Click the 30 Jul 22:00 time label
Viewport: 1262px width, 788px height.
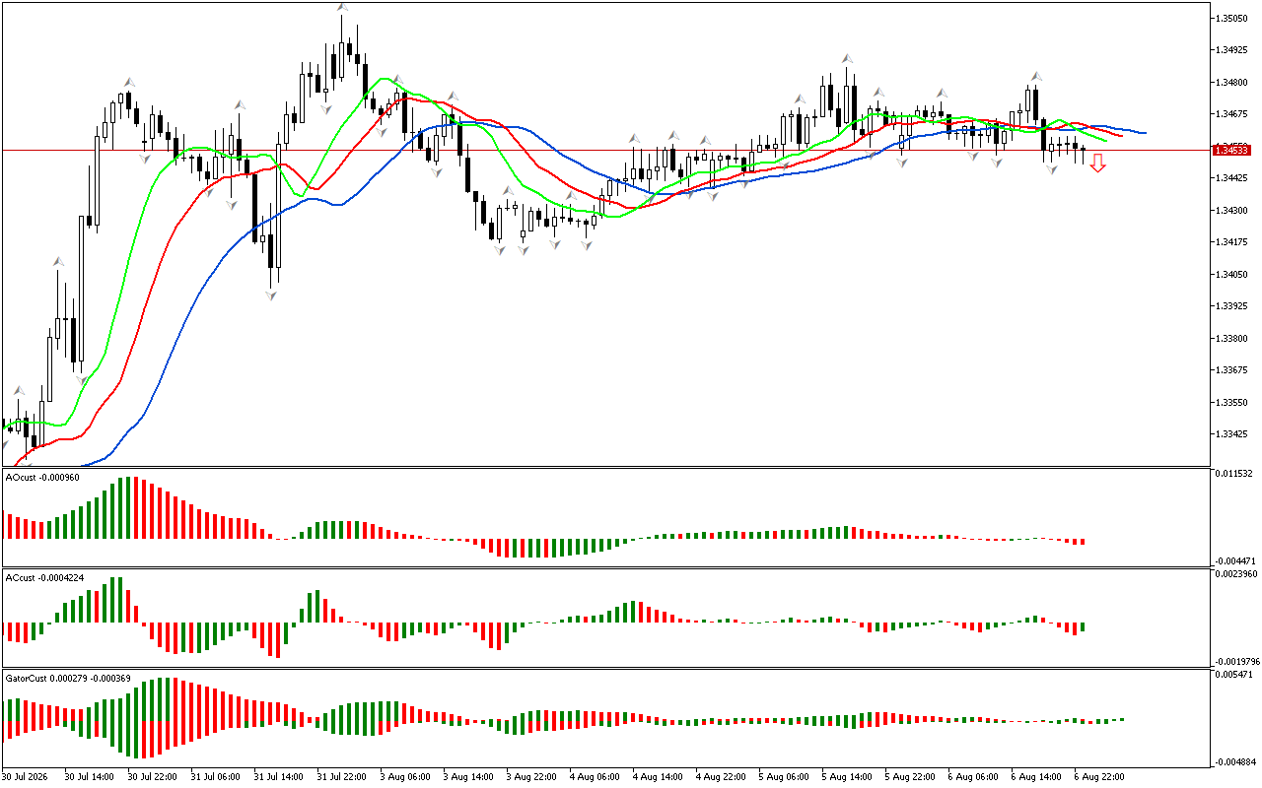pyautogui.click(x=153, y=776)
